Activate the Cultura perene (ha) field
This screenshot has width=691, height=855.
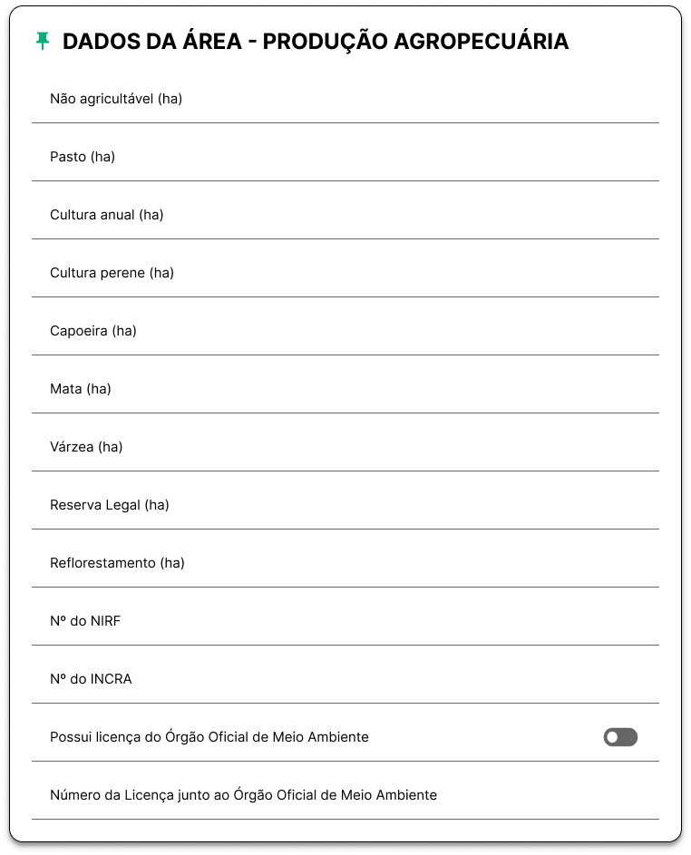[x=345, y=273]
